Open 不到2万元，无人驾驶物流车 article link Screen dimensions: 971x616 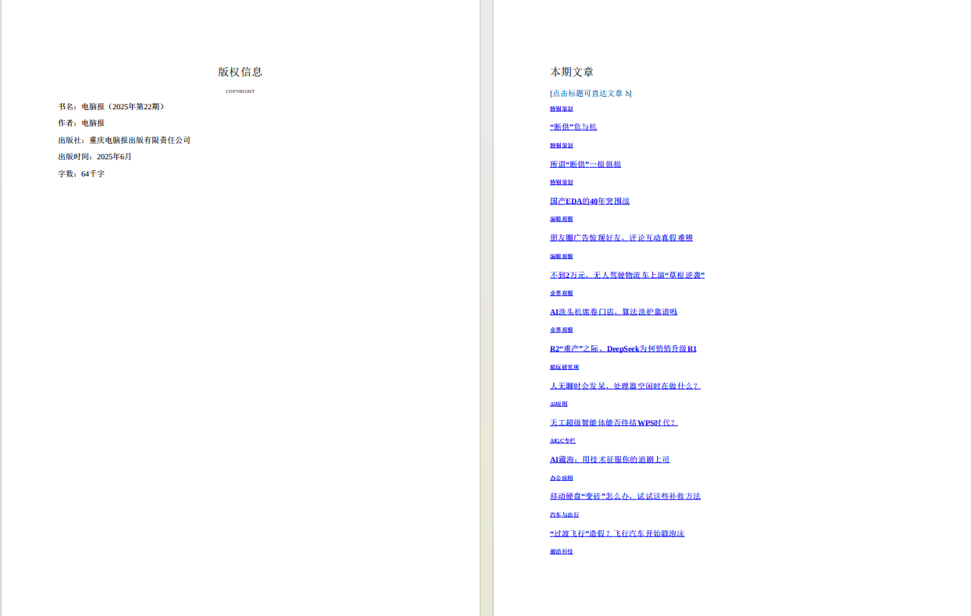pos(627,275)
